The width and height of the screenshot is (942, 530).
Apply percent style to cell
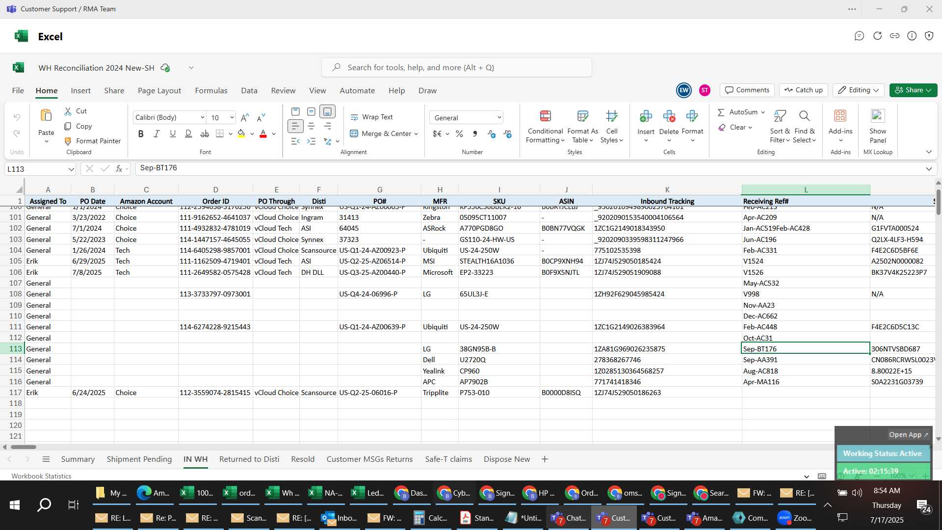(x=459, y=133)
